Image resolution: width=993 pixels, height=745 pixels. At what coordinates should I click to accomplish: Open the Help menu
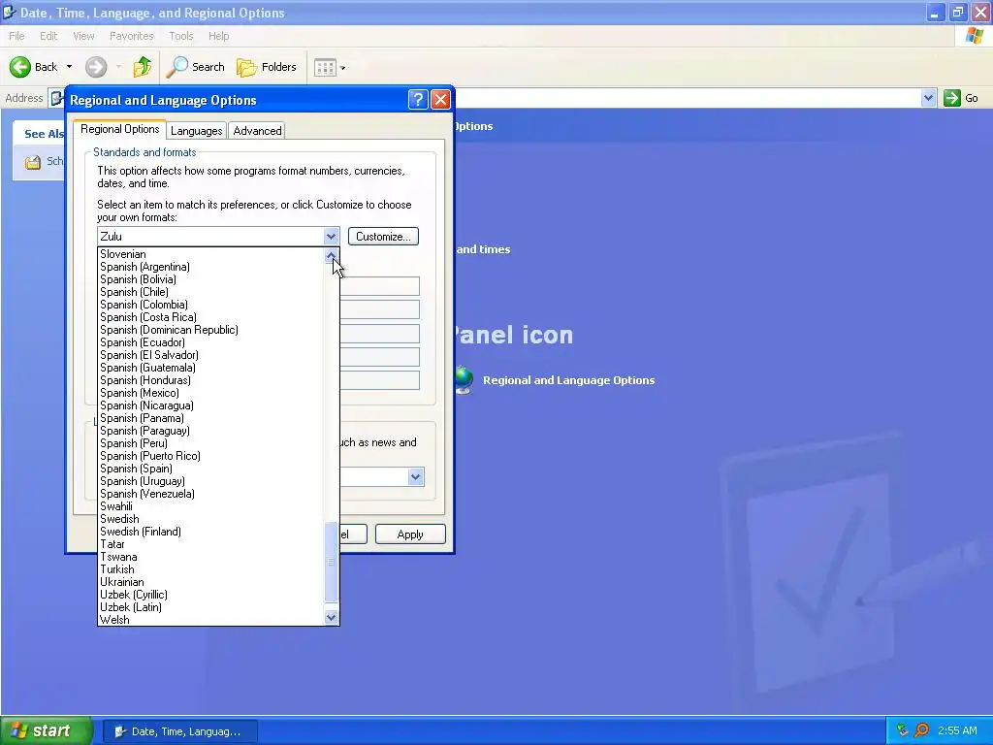click(218, 36)
